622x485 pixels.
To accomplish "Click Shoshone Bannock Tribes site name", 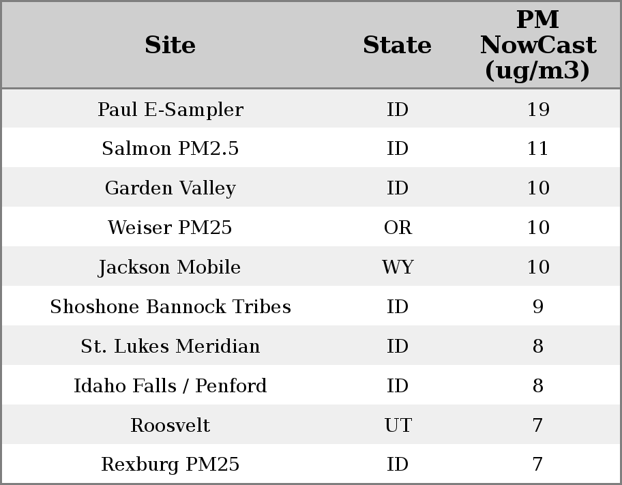I will [x=170, y=307].
